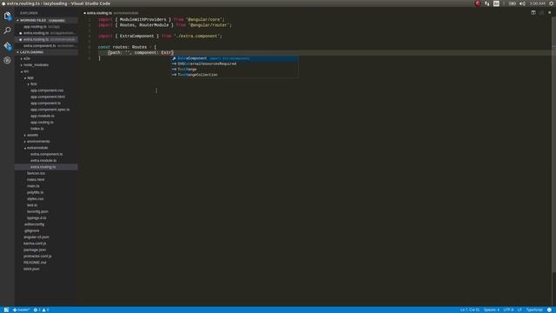Open the Git source control view

(7, 46)
